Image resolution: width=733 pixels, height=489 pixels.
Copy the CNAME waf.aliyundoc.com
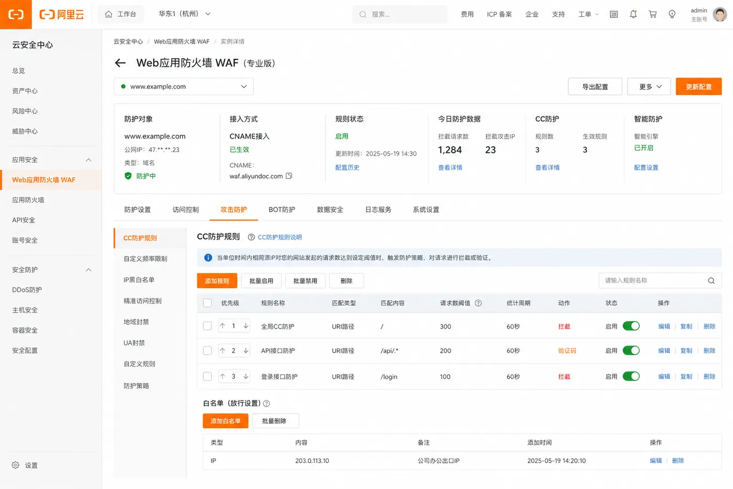(289, 176)
